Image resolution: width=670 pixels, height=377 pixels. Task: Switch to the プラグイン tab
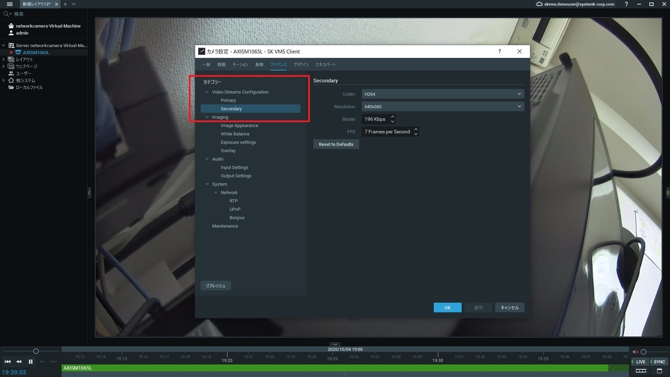tap(301, 65)
